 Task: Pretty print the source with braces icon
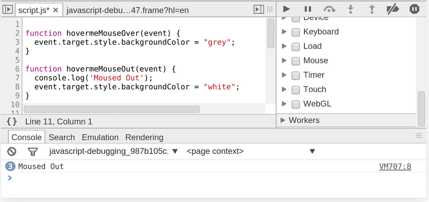point(12,122)
